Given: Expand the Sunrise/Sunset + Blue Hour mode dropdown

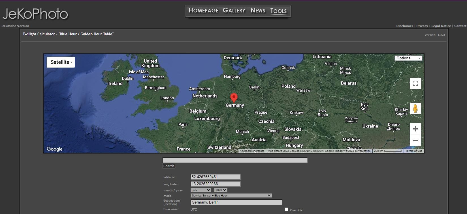Looking at the screenshot, I should pos(231,196).
